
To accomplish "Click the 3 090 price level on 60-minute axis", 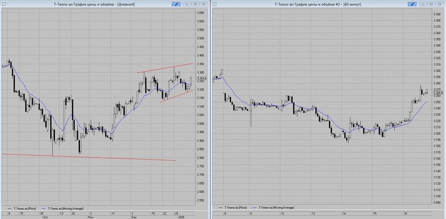I will point(437,203).
